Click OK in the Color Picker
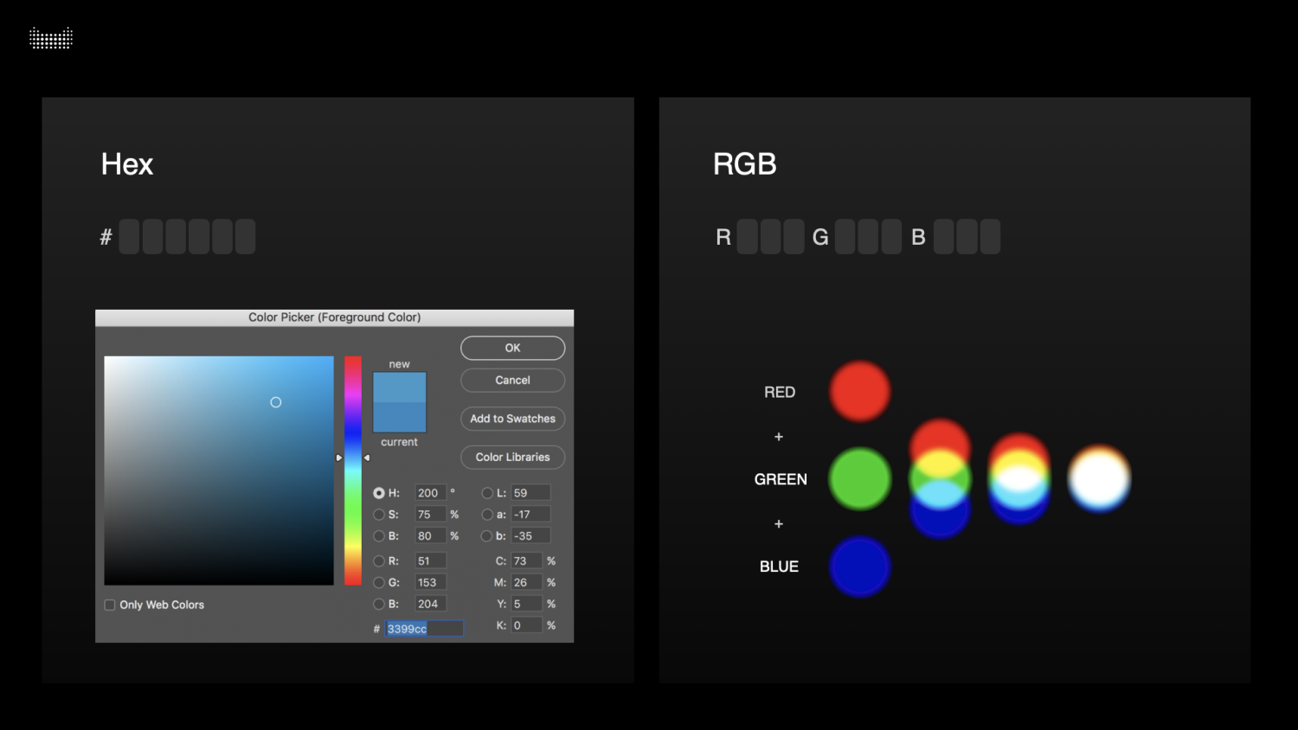Viewport: 1298px width, 730px height. coord(512,348)
